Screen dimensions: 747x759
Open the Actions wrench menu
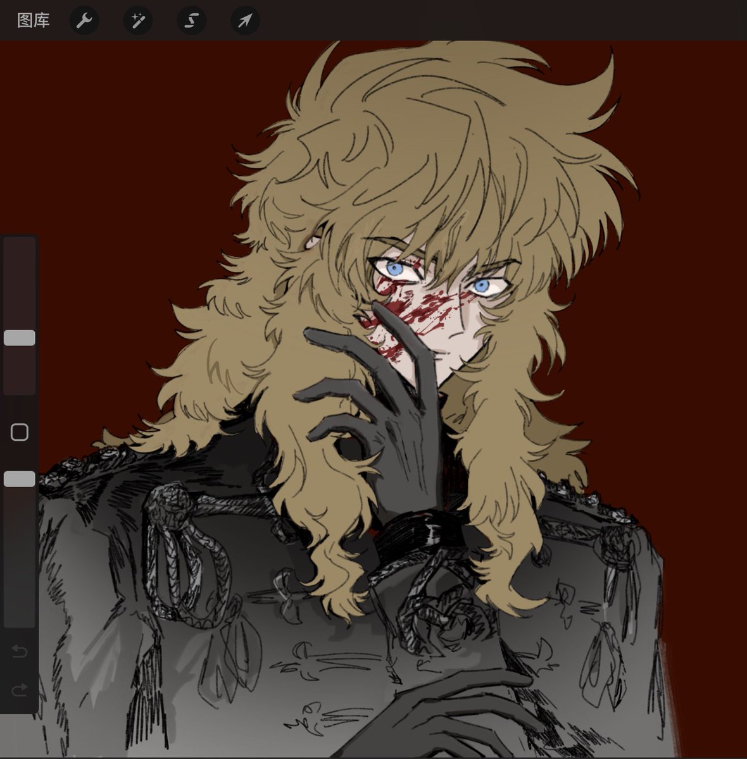coord(84,21)
